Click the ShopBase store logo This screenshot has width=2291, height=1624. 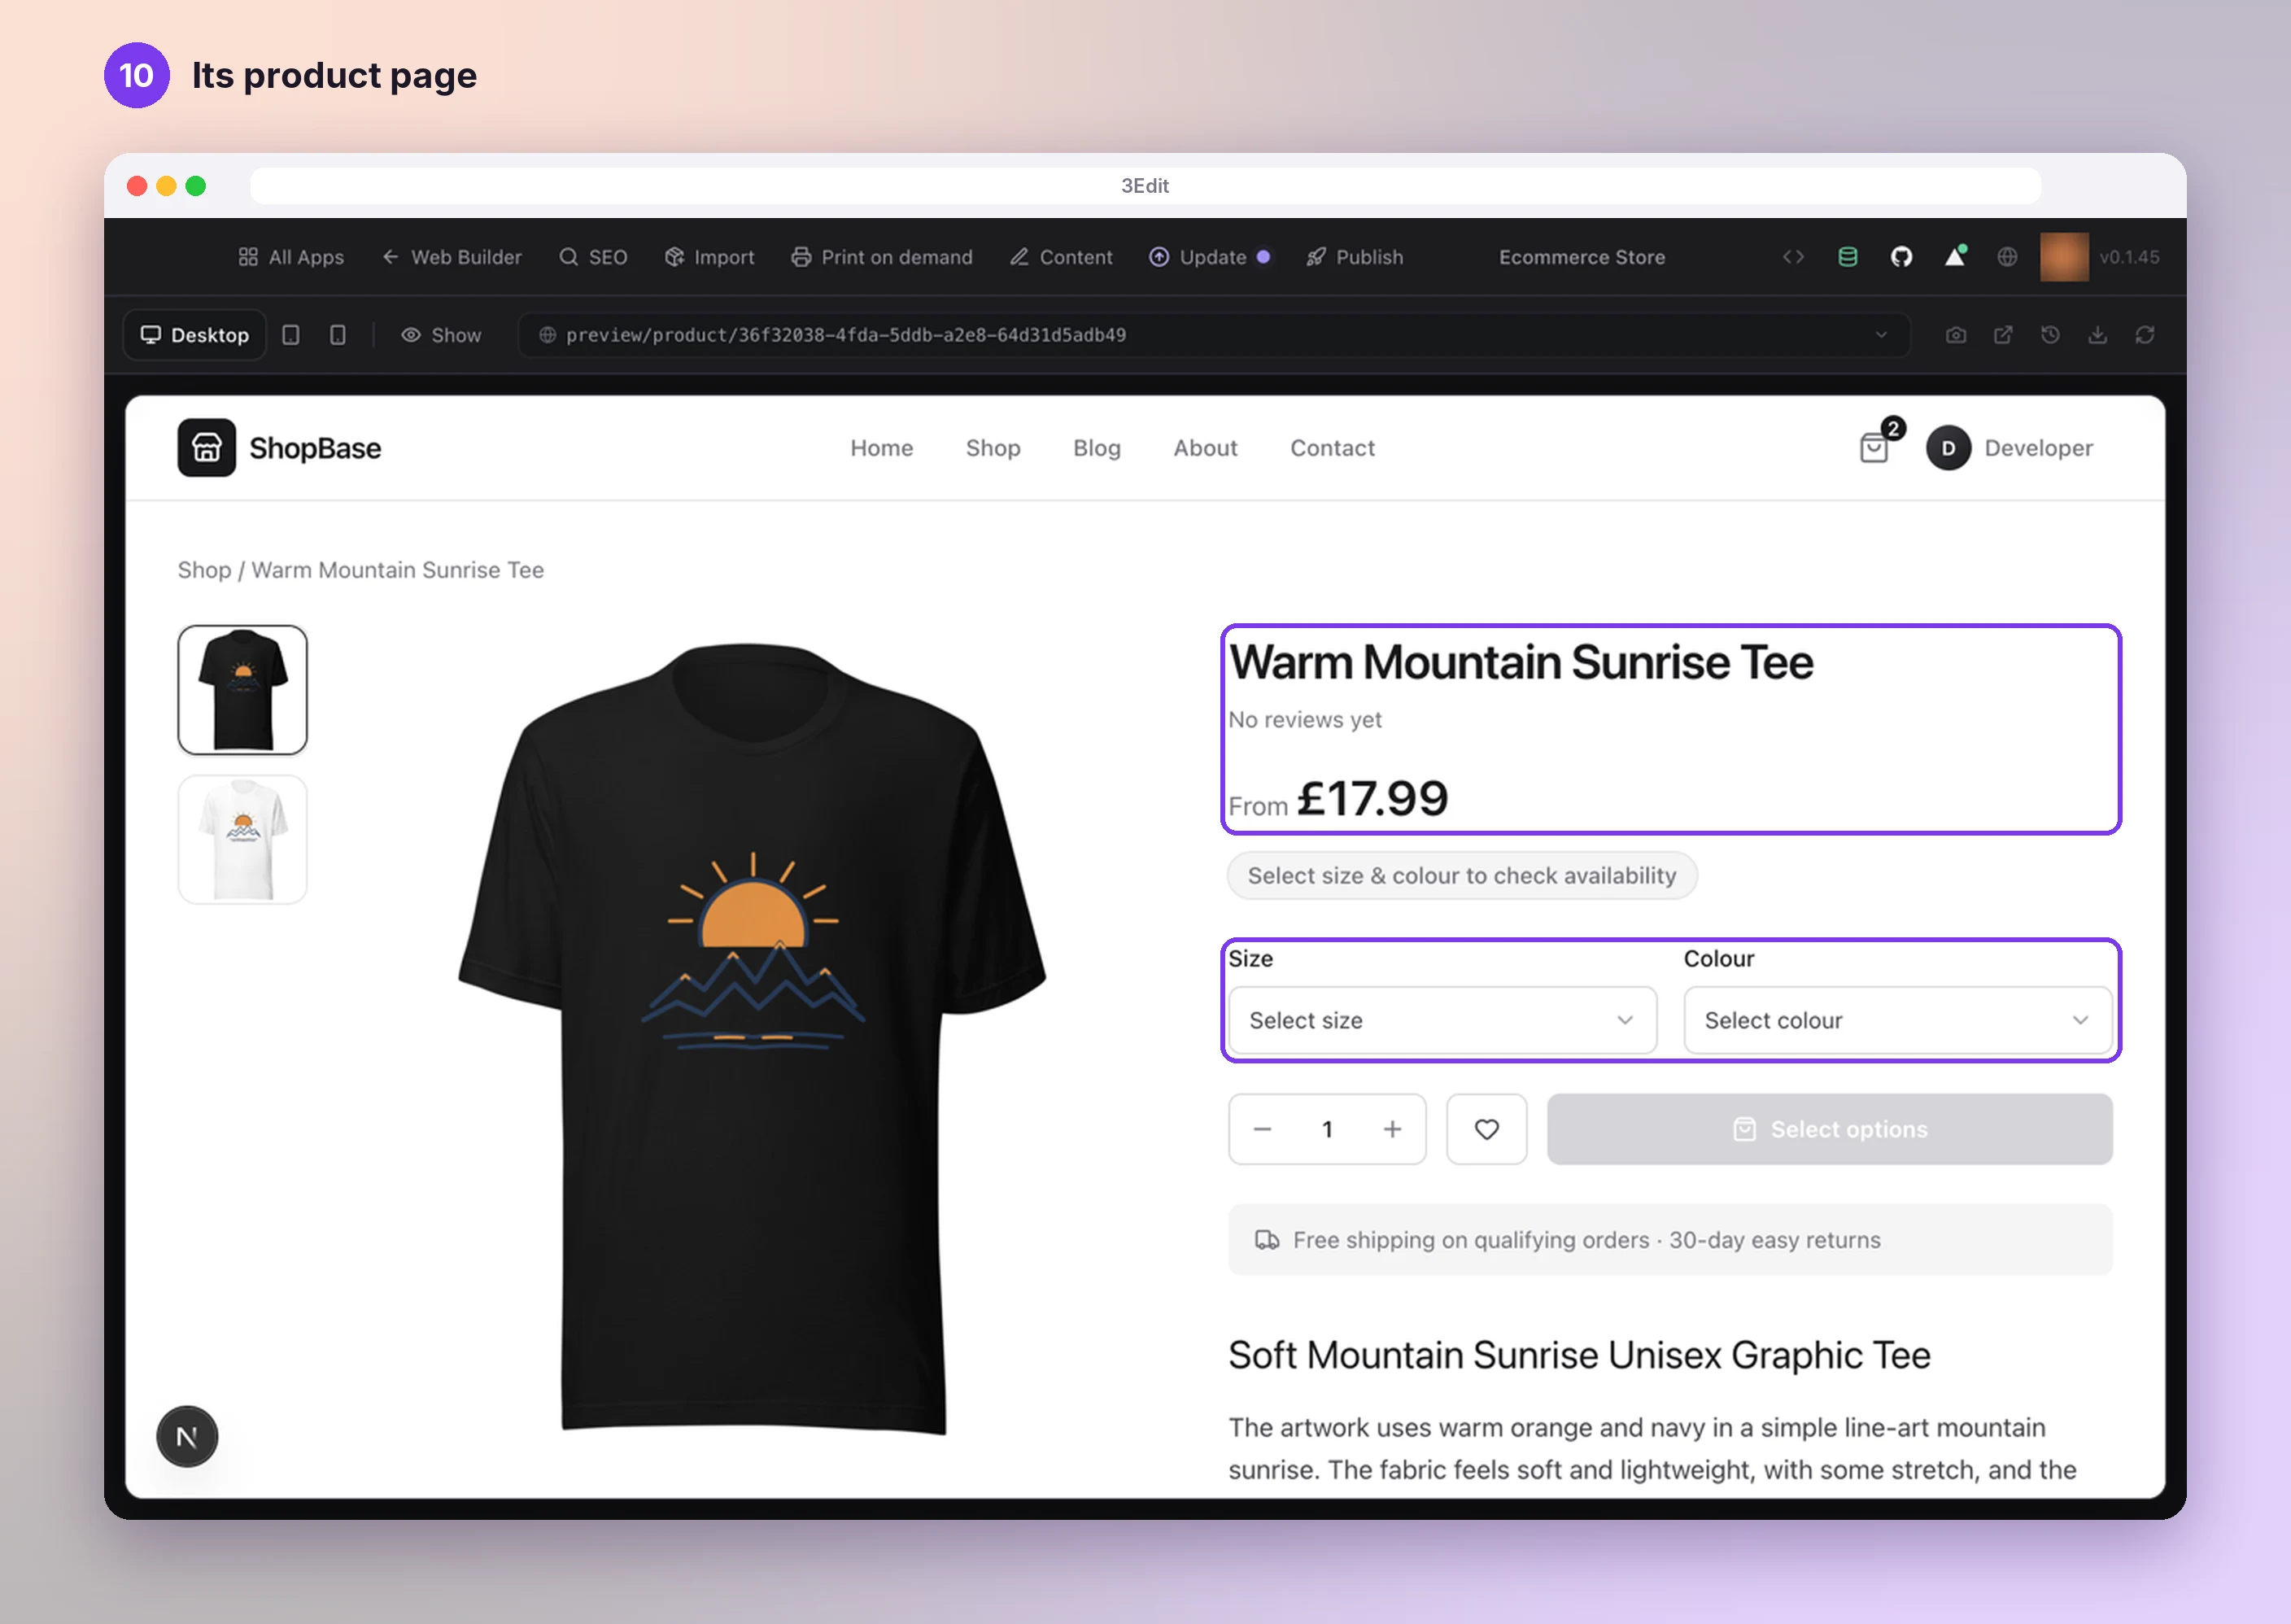279,448
